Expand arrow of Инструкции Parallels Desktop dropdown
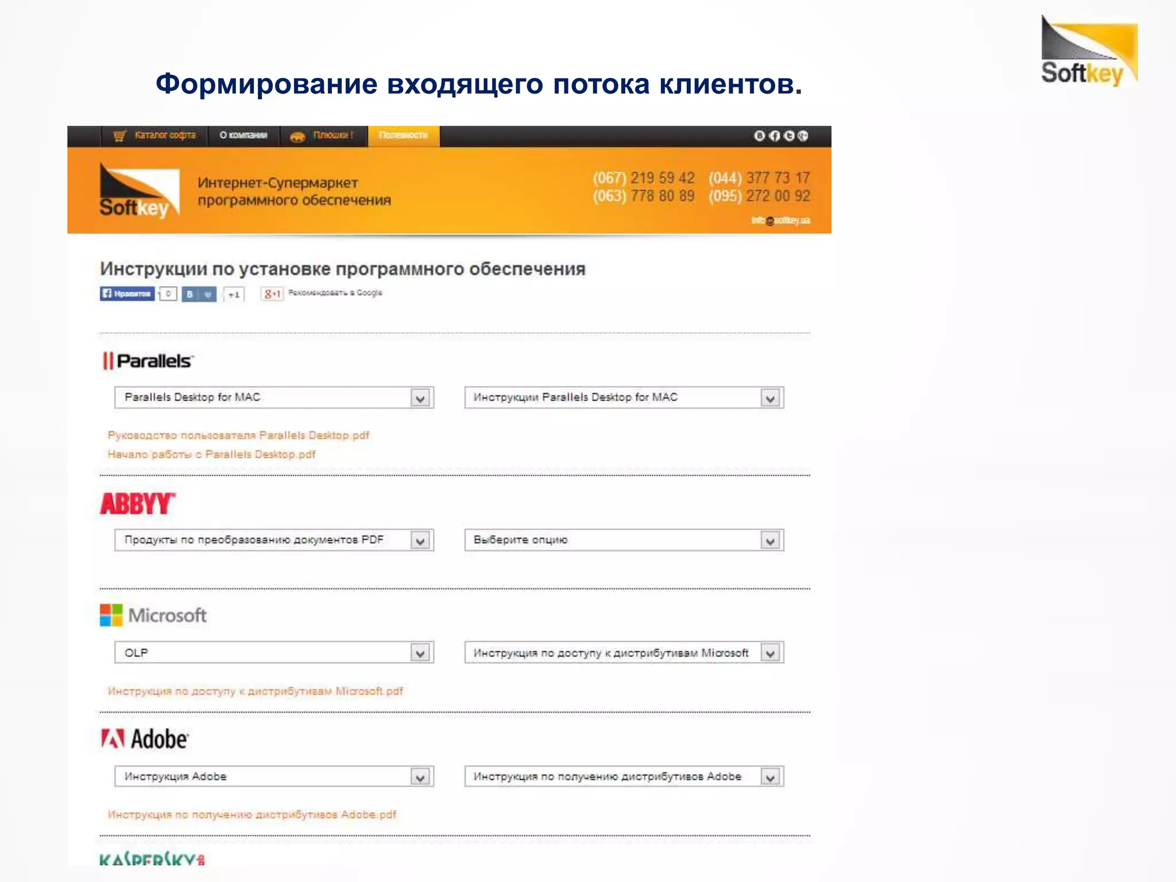 (771, 398)
